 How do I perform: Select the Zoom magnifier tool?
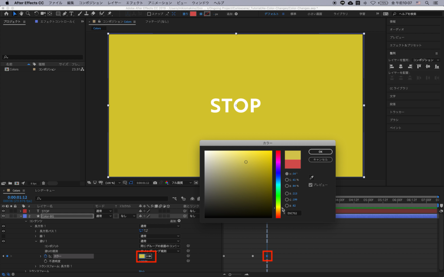[x=28, y=13]
